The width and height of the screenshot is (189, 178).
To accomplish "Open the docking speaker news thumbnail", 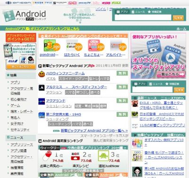I will 135,114.
